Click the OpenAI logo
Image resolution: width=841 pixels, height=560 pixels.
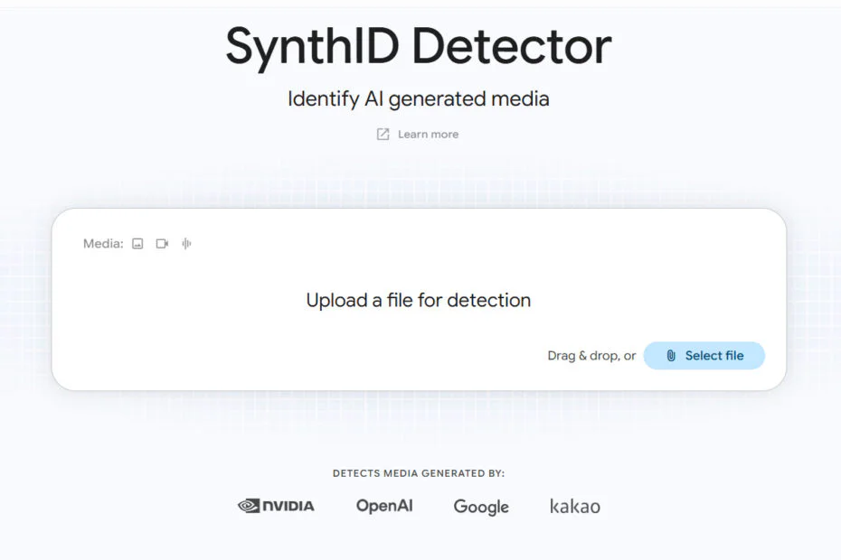384,506
